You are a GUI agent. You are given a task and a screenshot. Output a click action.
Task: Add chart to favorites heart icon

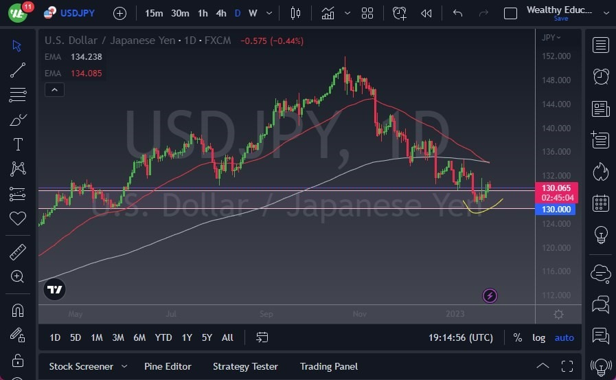(x=18, y=218)
